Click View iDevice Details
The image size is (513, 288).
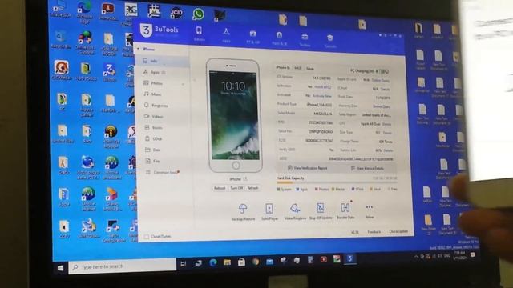pyautogui.click(x=367, y=168)
